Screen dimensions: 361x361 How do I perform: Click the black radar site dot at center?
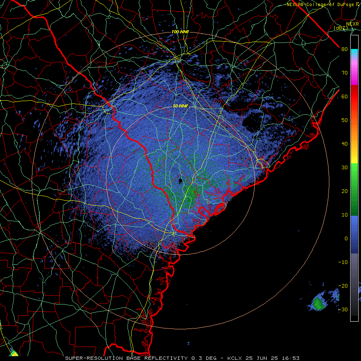pos(180,181)
